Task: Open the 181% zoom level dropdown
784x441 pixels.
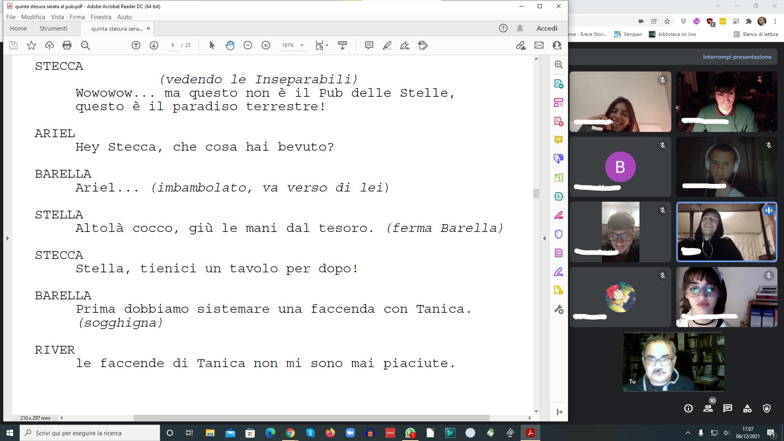Action: [x=302, y=45]
